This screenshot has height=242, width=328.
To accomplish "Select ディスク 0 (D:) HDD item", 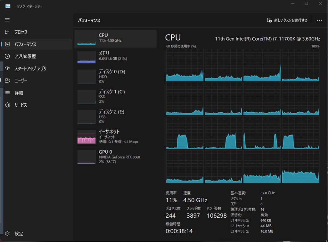I will [x=115, y=77].
